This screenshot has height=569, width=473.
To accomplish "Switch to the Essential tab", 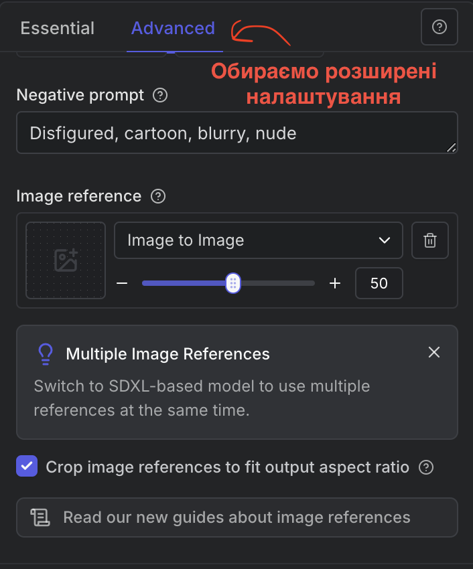I will point(58,28).
